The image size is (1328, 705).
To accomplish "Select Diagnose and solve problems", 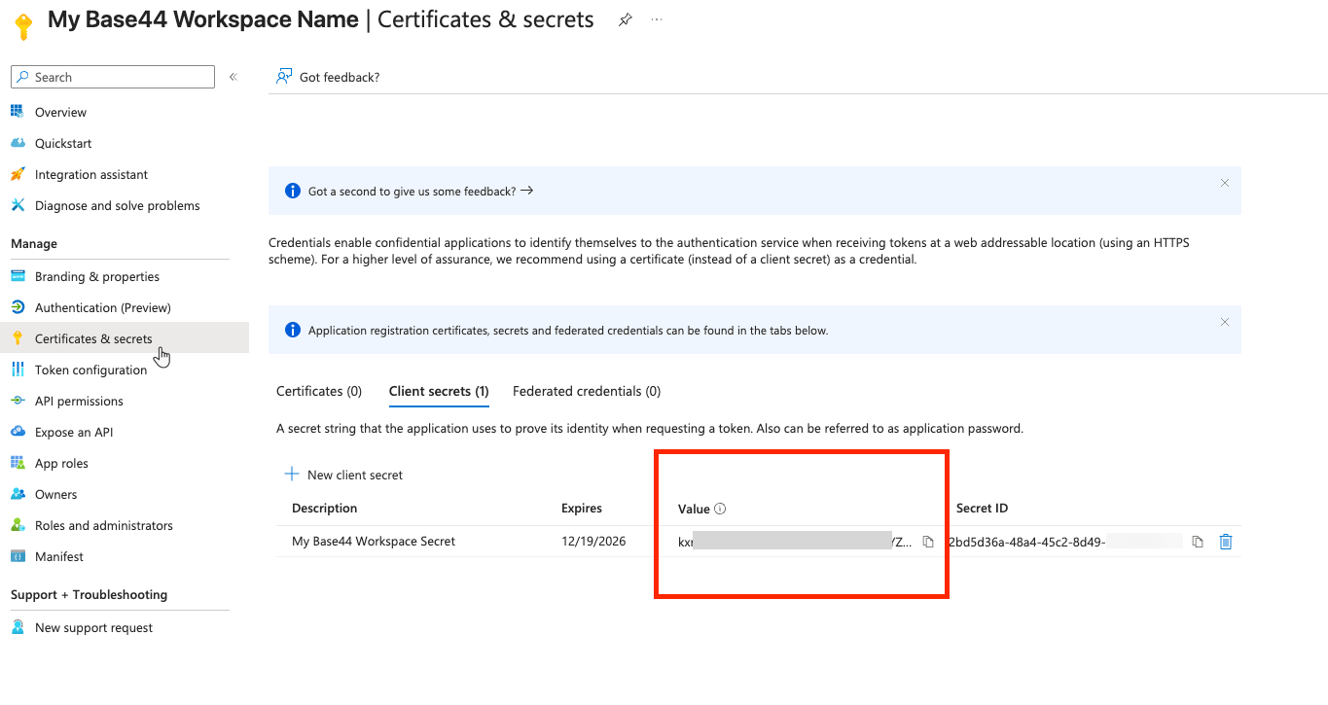I will pyautogui.click(x=118, y=205).
